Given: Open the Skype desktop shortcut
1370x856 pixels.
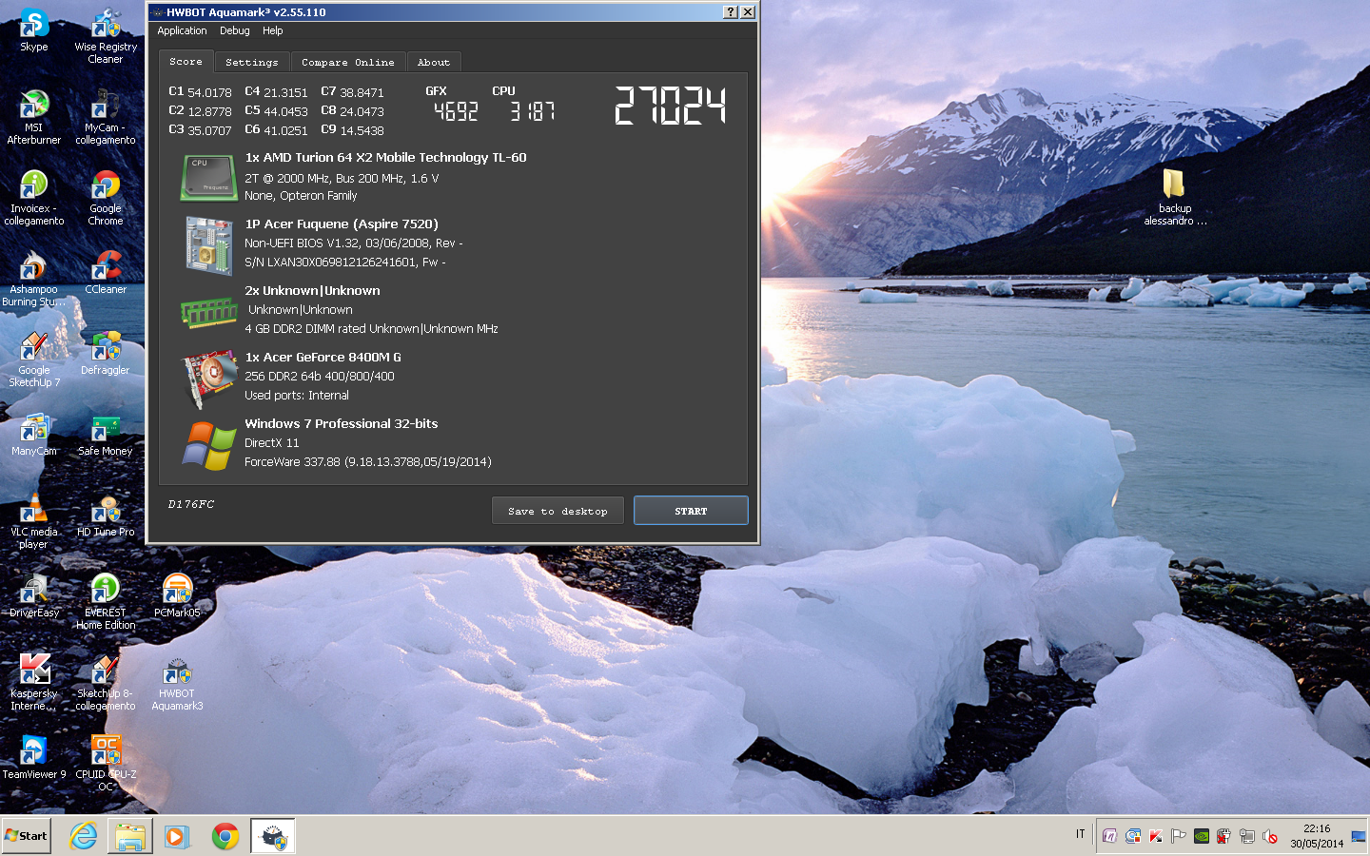Looking at the screenshot, I should pyautogui.click(x=34, y=29).
